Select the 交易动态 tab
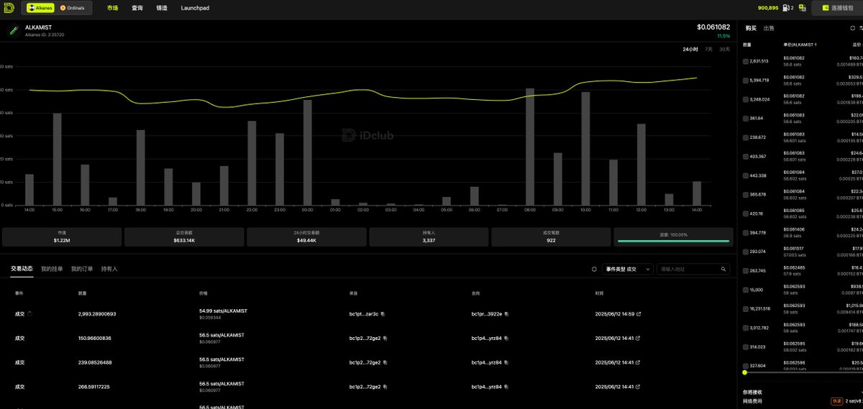Image resolution: width=863 pixels, height=409 pixels. pyautogui.click(x=22, y=269)
